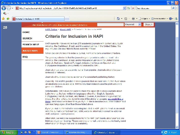180x135 pixels.
Task: Switch to Criteria for Inclusion taskbar button
Action: tap(106, 132)
